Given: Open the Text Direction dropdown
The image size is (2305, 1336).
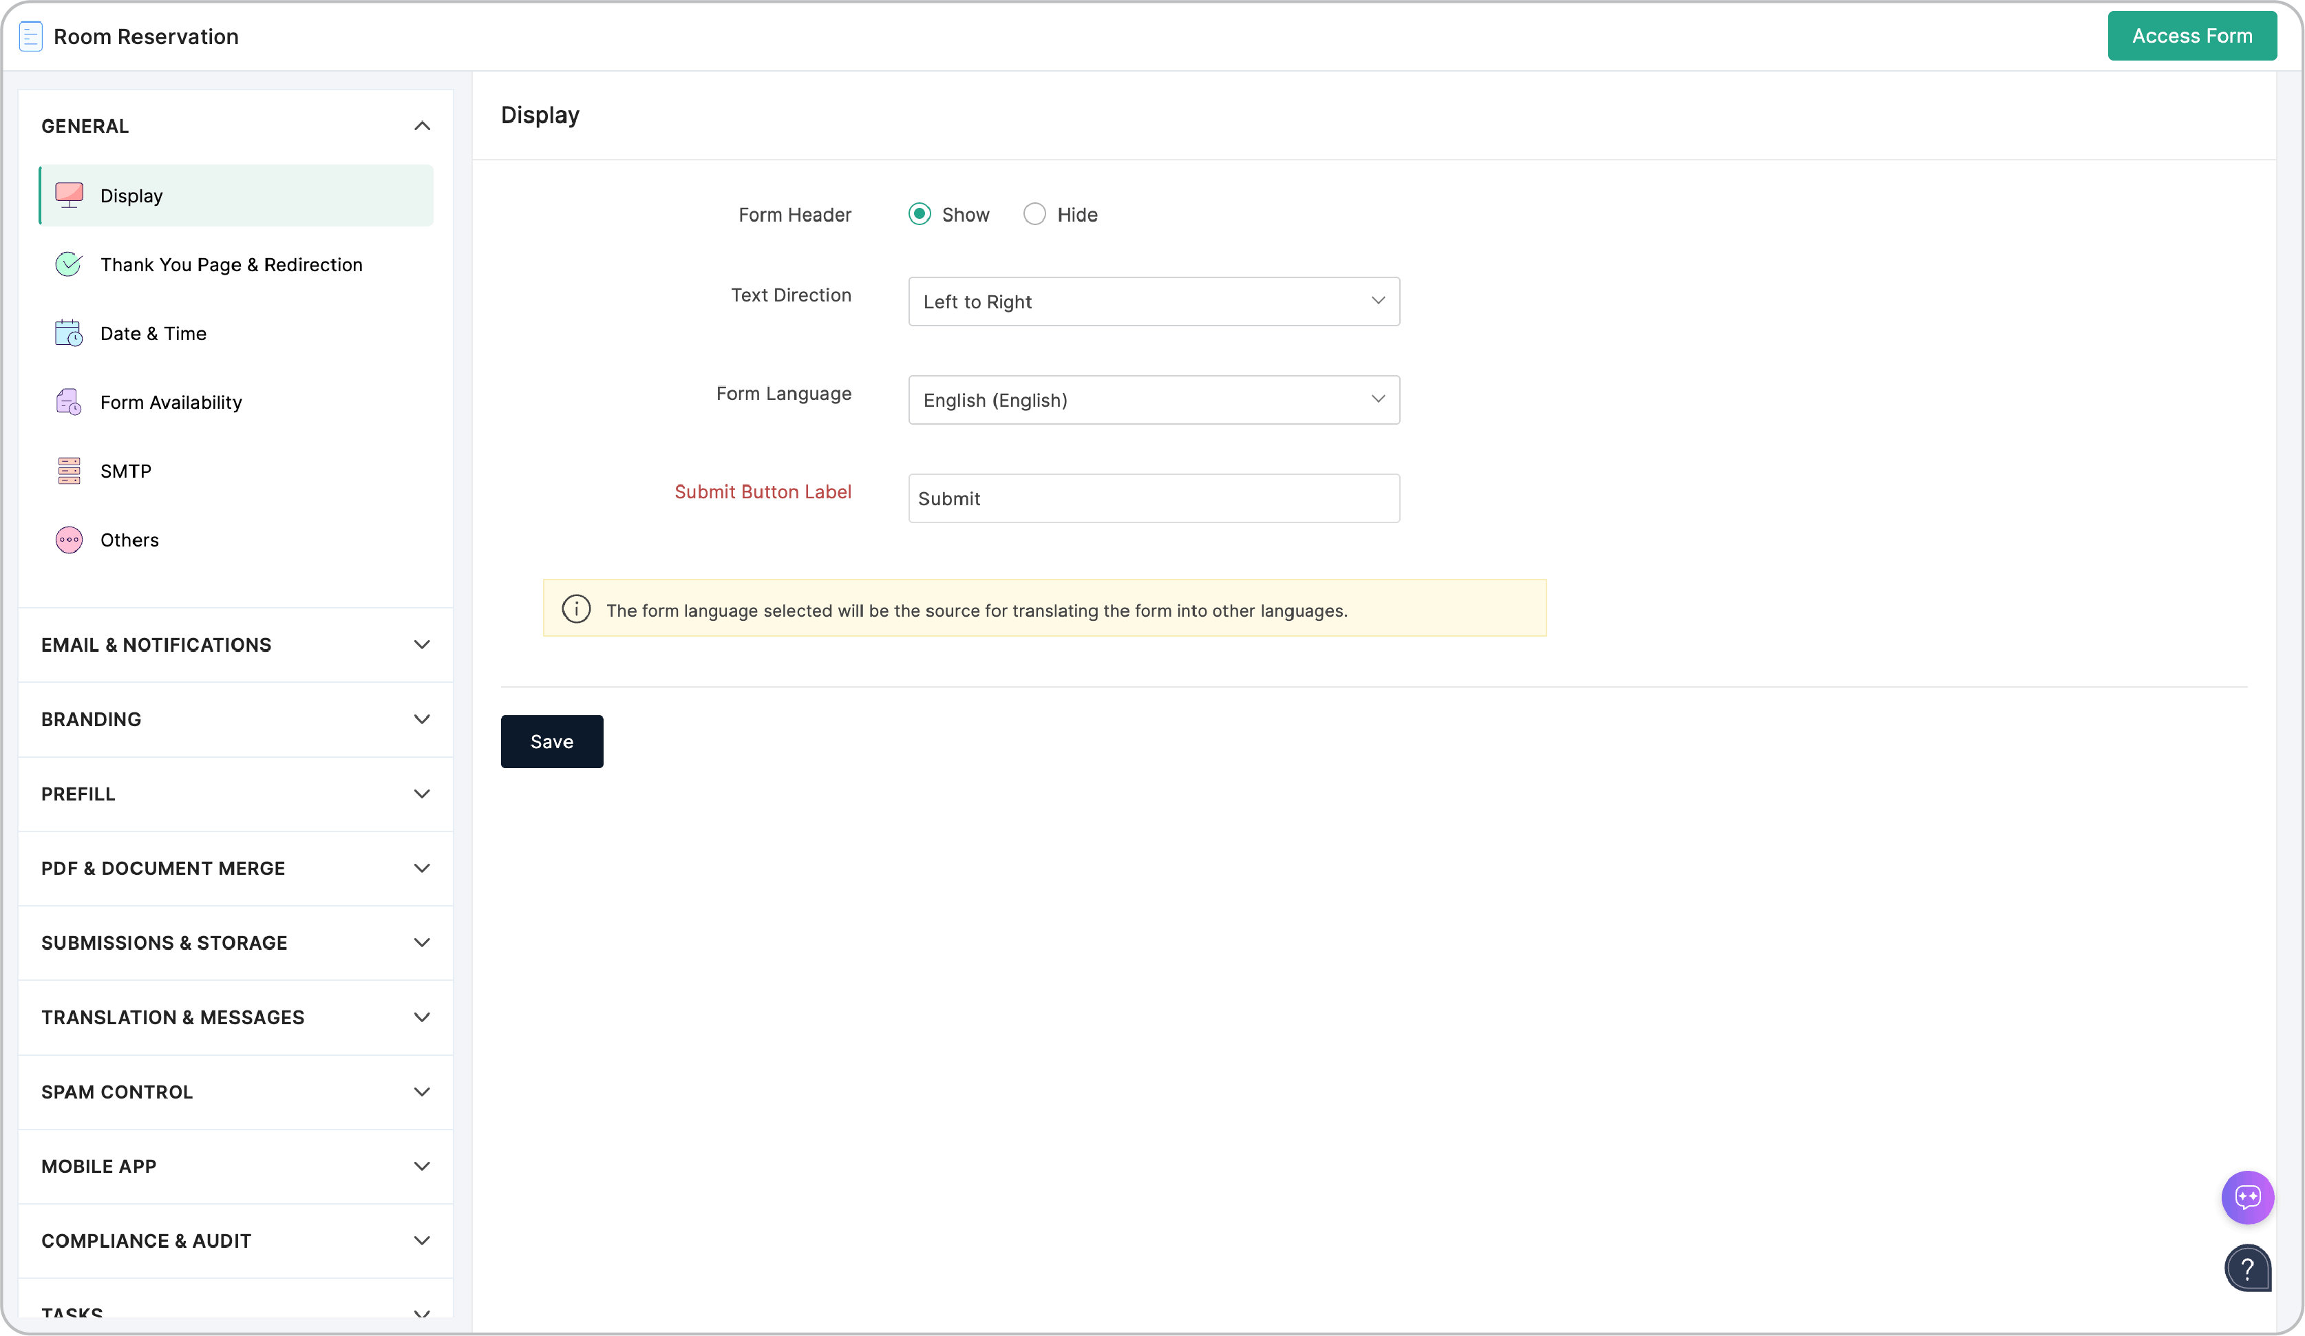Looking at the screenshot, I should [1152, 301].
